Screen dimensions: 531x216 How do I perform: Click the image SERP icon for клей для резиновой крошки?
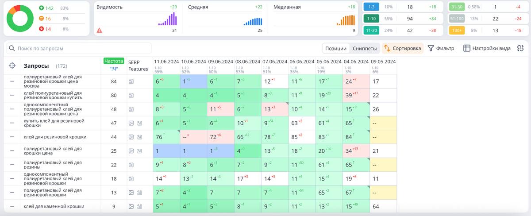[x=131, y=137]
